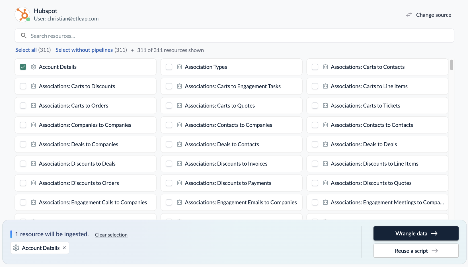The image size is (468, 267).
Task: Click icon next to Associations: Companies to Companies
Action: pos(34,125)
